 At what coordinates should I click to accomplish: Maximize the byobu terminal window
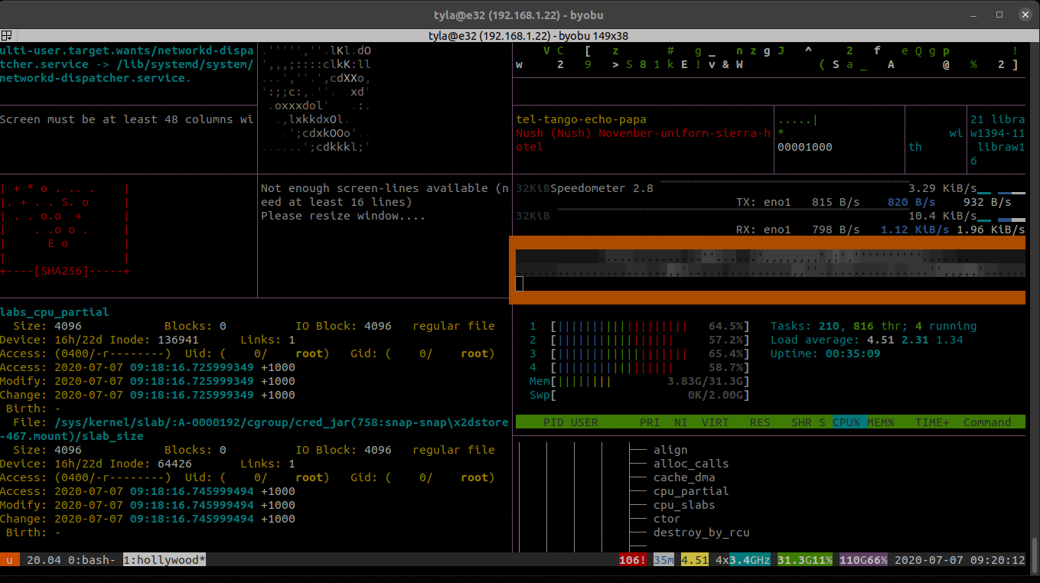point(999,15)
